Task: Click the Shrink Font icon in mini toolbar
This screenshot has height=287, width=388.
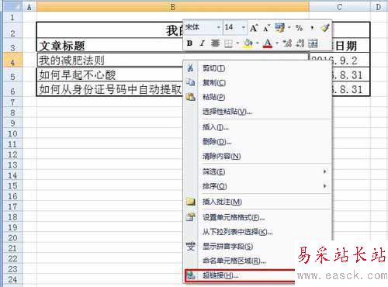Action: 266,27
